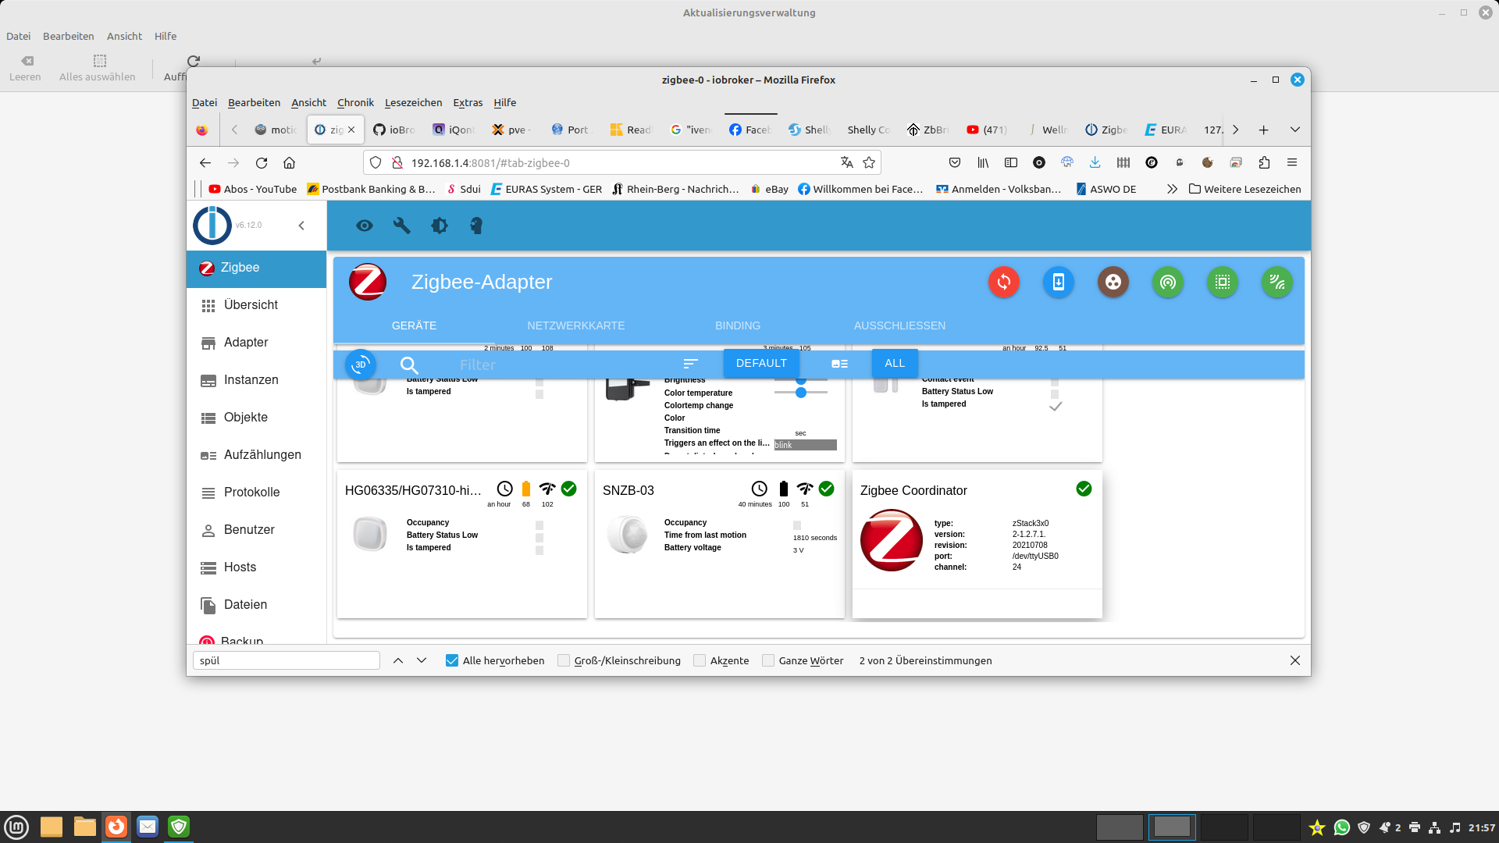The height and width of the screenshot is (843, 1499).
Task: Toggle the eye visibility icon in header
Action: pyautogui.click(x=365, y=226)
